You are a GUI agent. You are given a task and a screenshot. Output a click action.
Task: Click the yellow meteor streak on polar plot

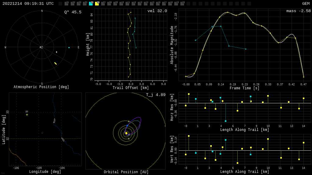click(x=55, y=63)
